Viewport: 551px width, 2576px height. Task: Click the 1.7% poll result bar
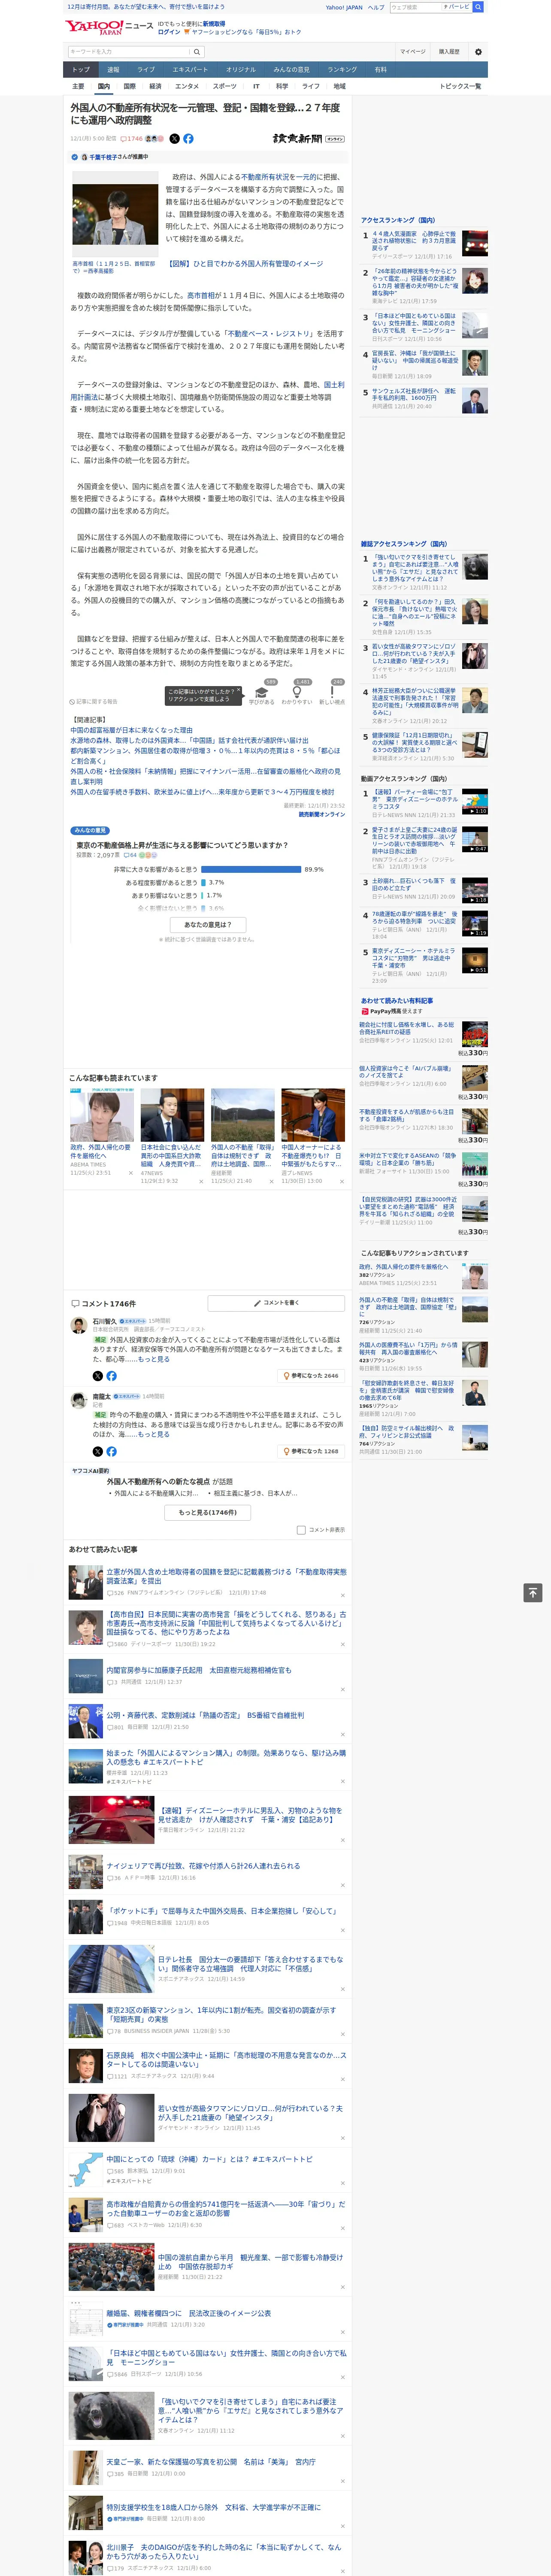tap(202, 896)
